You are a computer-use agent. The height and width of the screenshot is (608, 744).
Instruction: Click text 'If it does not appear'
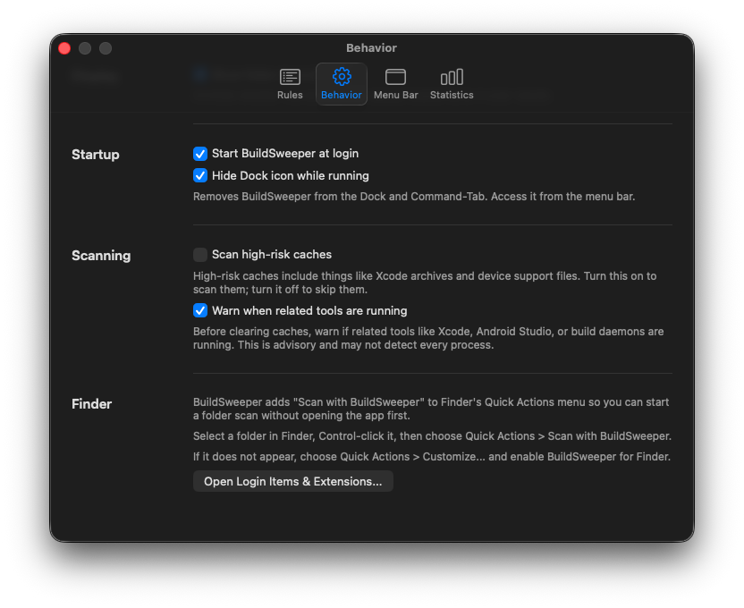432,457
